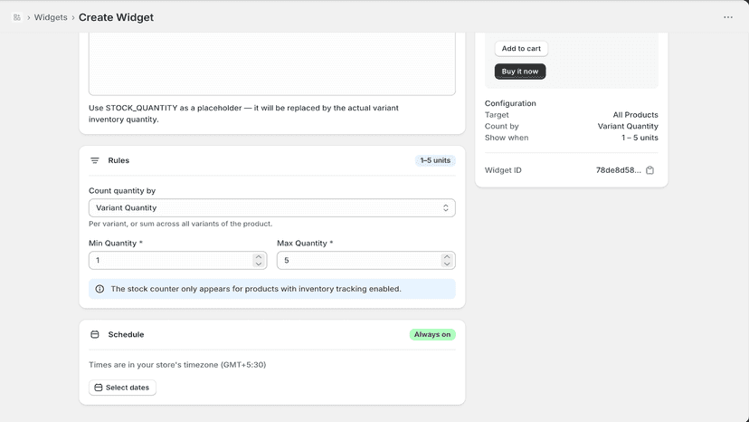
Task: Click the Variant Quantity value under Configuration
Action: click(628, 126)
